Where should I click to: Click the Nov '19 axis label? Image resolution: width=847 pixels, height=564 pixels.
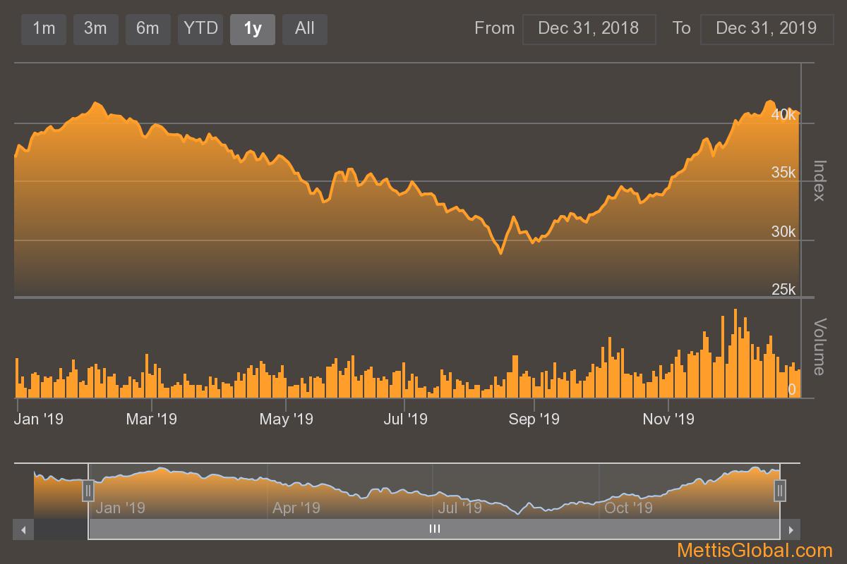(x=668, y=419)
